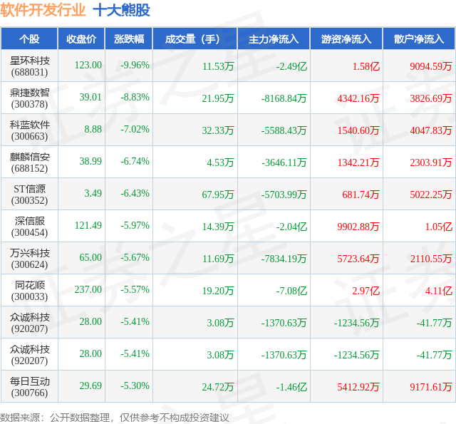Select the 涨跌幅 column header
The image size is (456, 424).
point(129,38)
